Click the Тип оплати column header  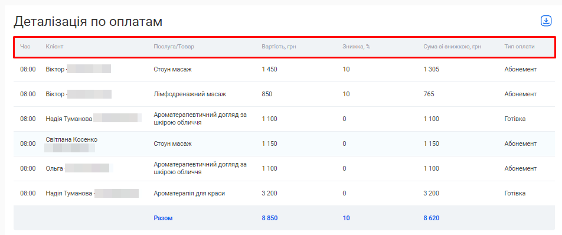pos(519,47)
